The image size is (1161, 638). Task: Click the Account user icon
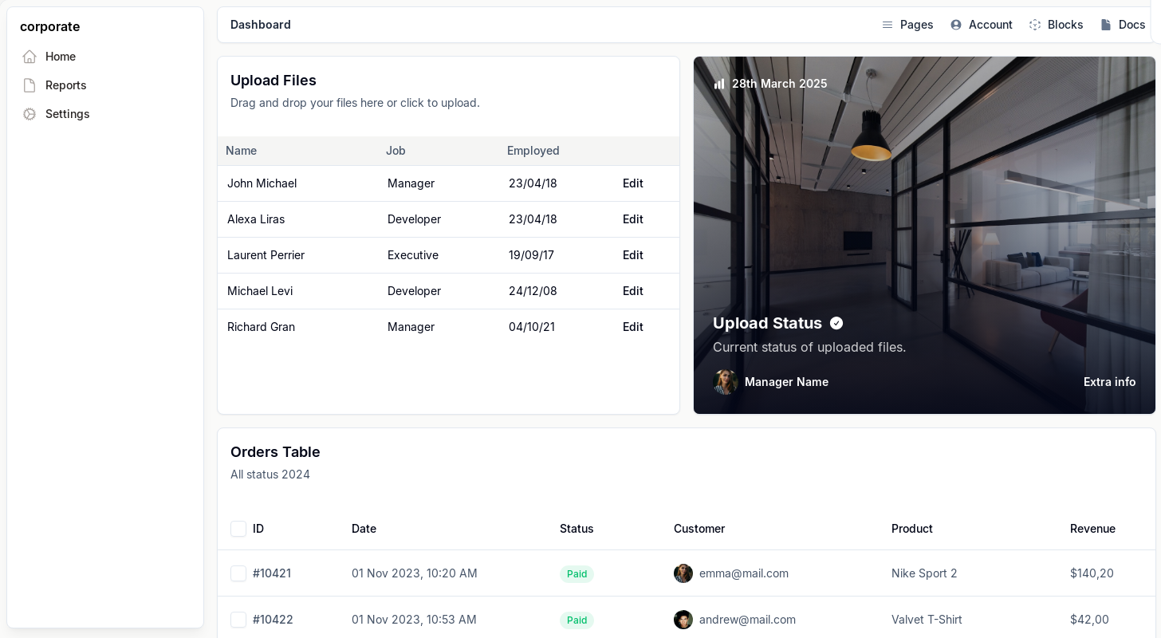point(955,25)
